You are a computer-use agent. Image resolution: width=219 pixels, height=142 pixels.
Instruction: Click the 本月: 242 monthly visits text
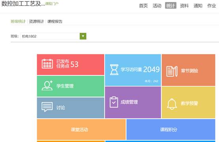click(151, 81)
